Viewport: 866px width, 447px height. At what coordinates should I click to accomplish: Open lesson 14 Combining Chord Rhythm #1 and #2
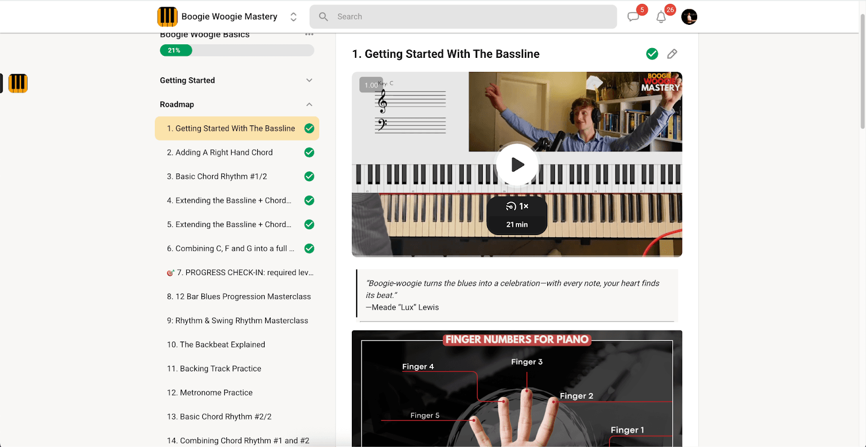click(238, 441)
